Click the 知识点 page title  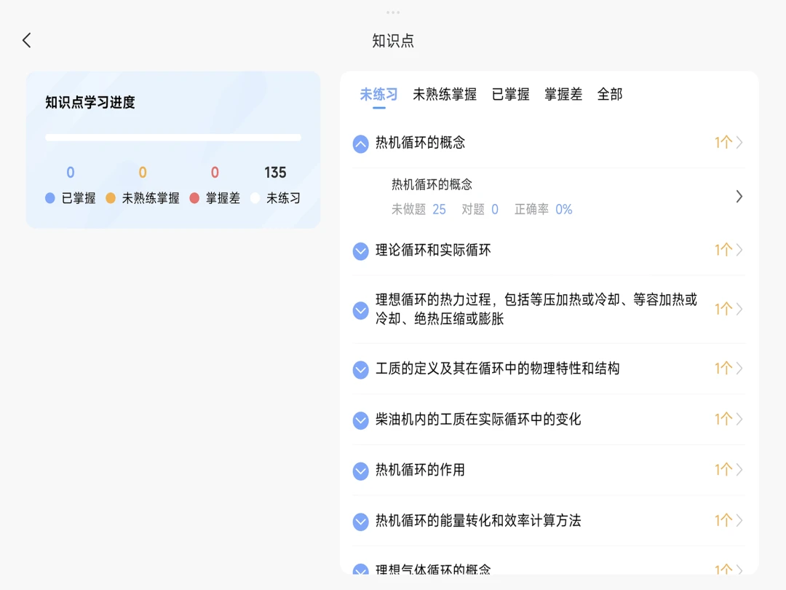(393, 41)
